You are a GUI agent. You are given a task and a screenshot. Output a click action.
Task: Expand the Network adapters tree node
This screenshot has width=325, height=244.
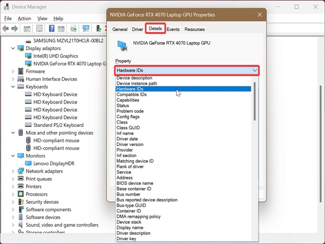point(13,171)
